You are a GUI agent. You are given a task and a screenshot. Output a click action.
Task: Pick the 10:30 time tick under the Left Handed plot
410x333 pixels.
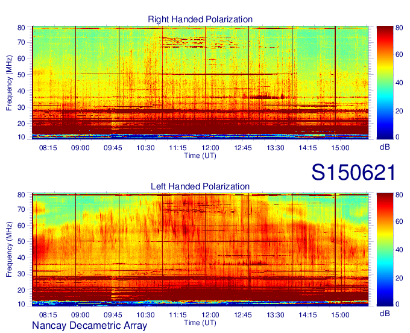(x=145, y=315)
